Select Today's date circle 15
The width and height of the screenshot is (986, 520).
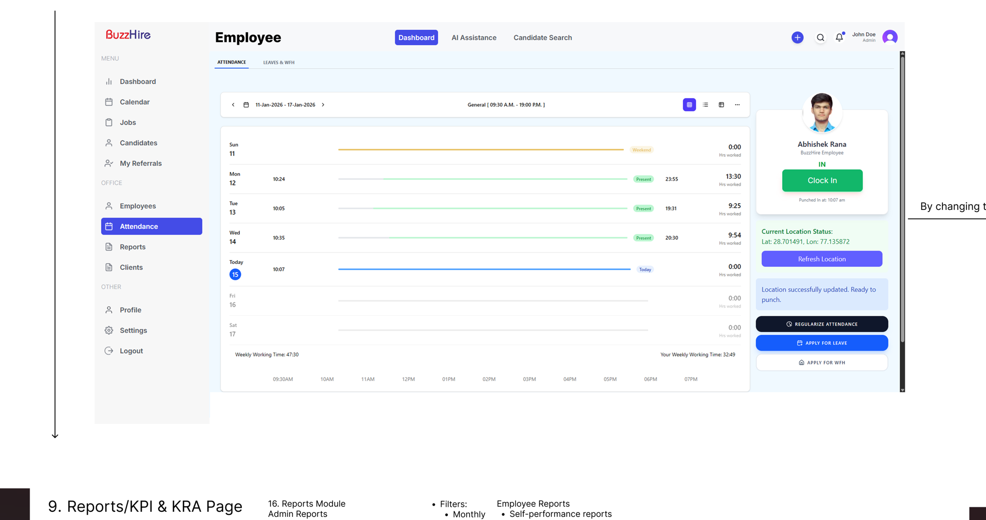click(235, 275)
